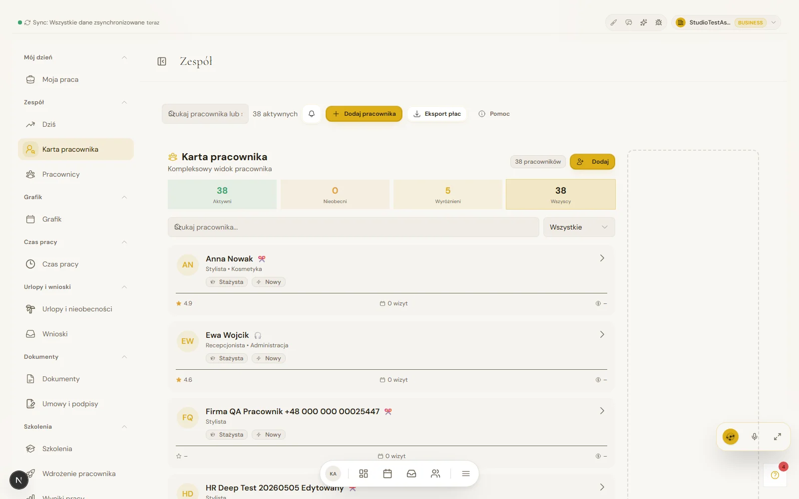
Task: Select the 0 Nieobecni stat tab
Action: pos(335,194)
